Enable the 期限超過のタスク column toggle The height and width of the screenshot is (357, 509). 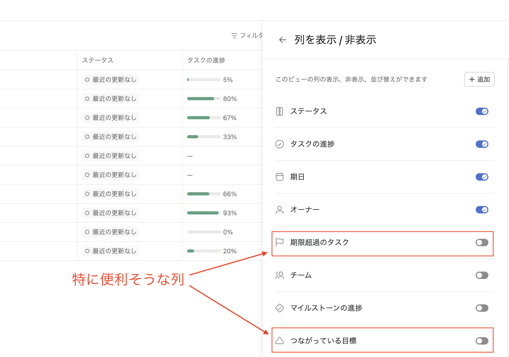coord(482,242)
